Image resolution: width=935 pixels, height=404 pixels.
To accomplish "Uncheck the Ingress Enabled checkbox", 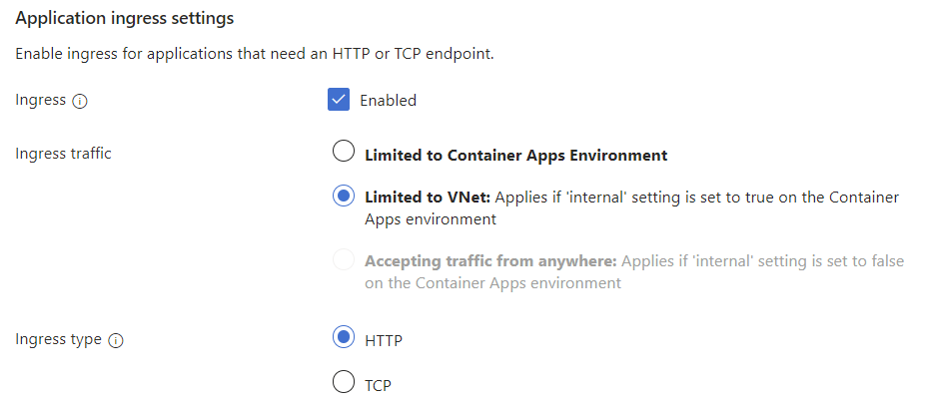I will pos(340,100).
